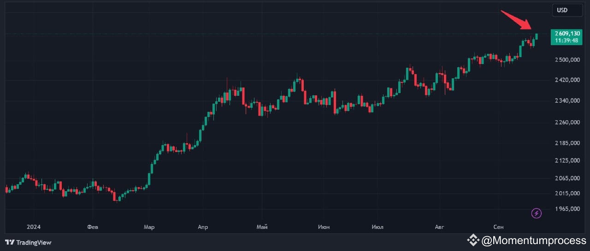
Task: Click the Мар time axis label
Action: pyautogui.click(x=149, y=227)
